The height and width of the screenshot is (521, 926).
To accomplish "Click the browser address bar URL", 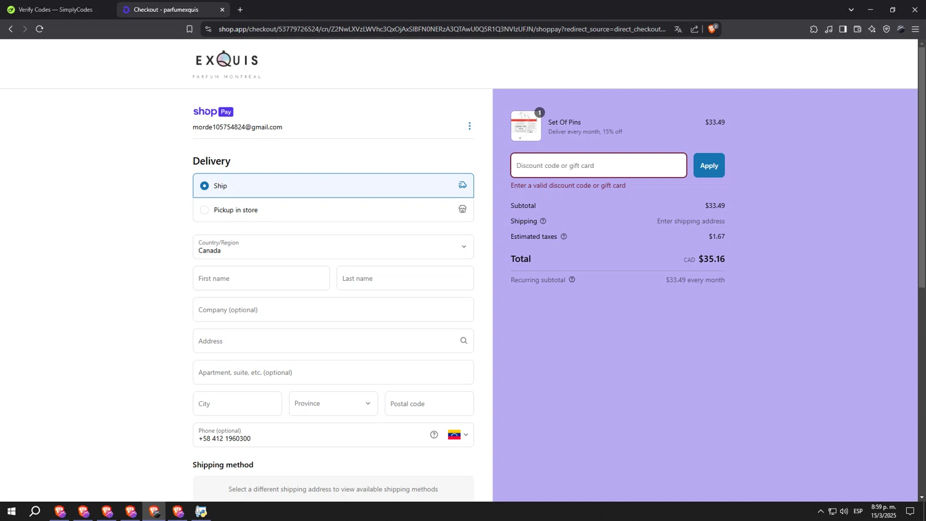I will 442,29.
